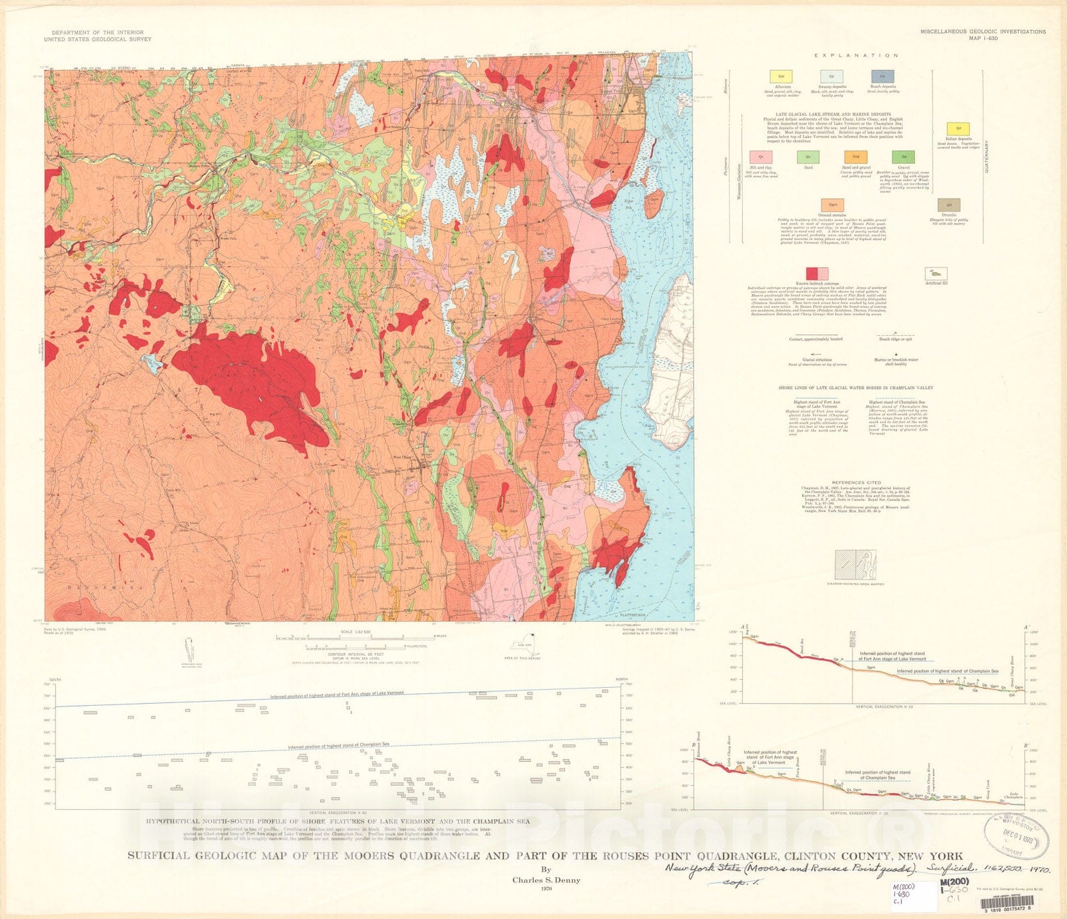Screen dimensions: 1067x919
Task: Select the yellow Qe Eolian deposits swatch
Action: point(958,129)
